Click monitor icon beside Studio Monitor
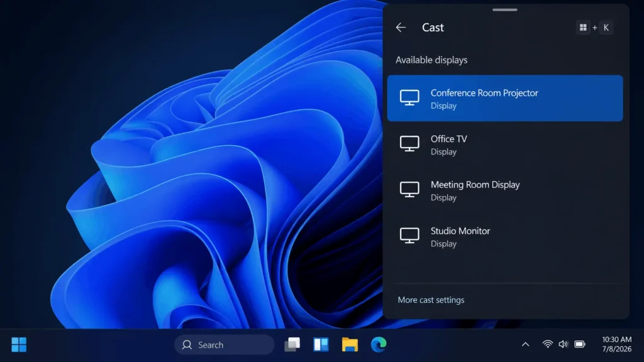 click(409, 236)
